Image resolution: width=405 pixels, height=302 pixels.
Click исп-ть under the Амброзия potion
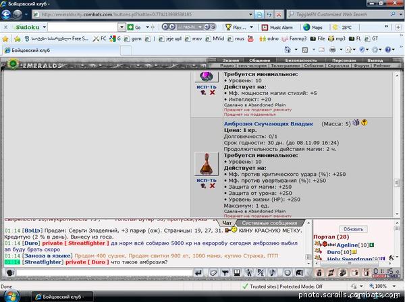click(x=207, y=180)
